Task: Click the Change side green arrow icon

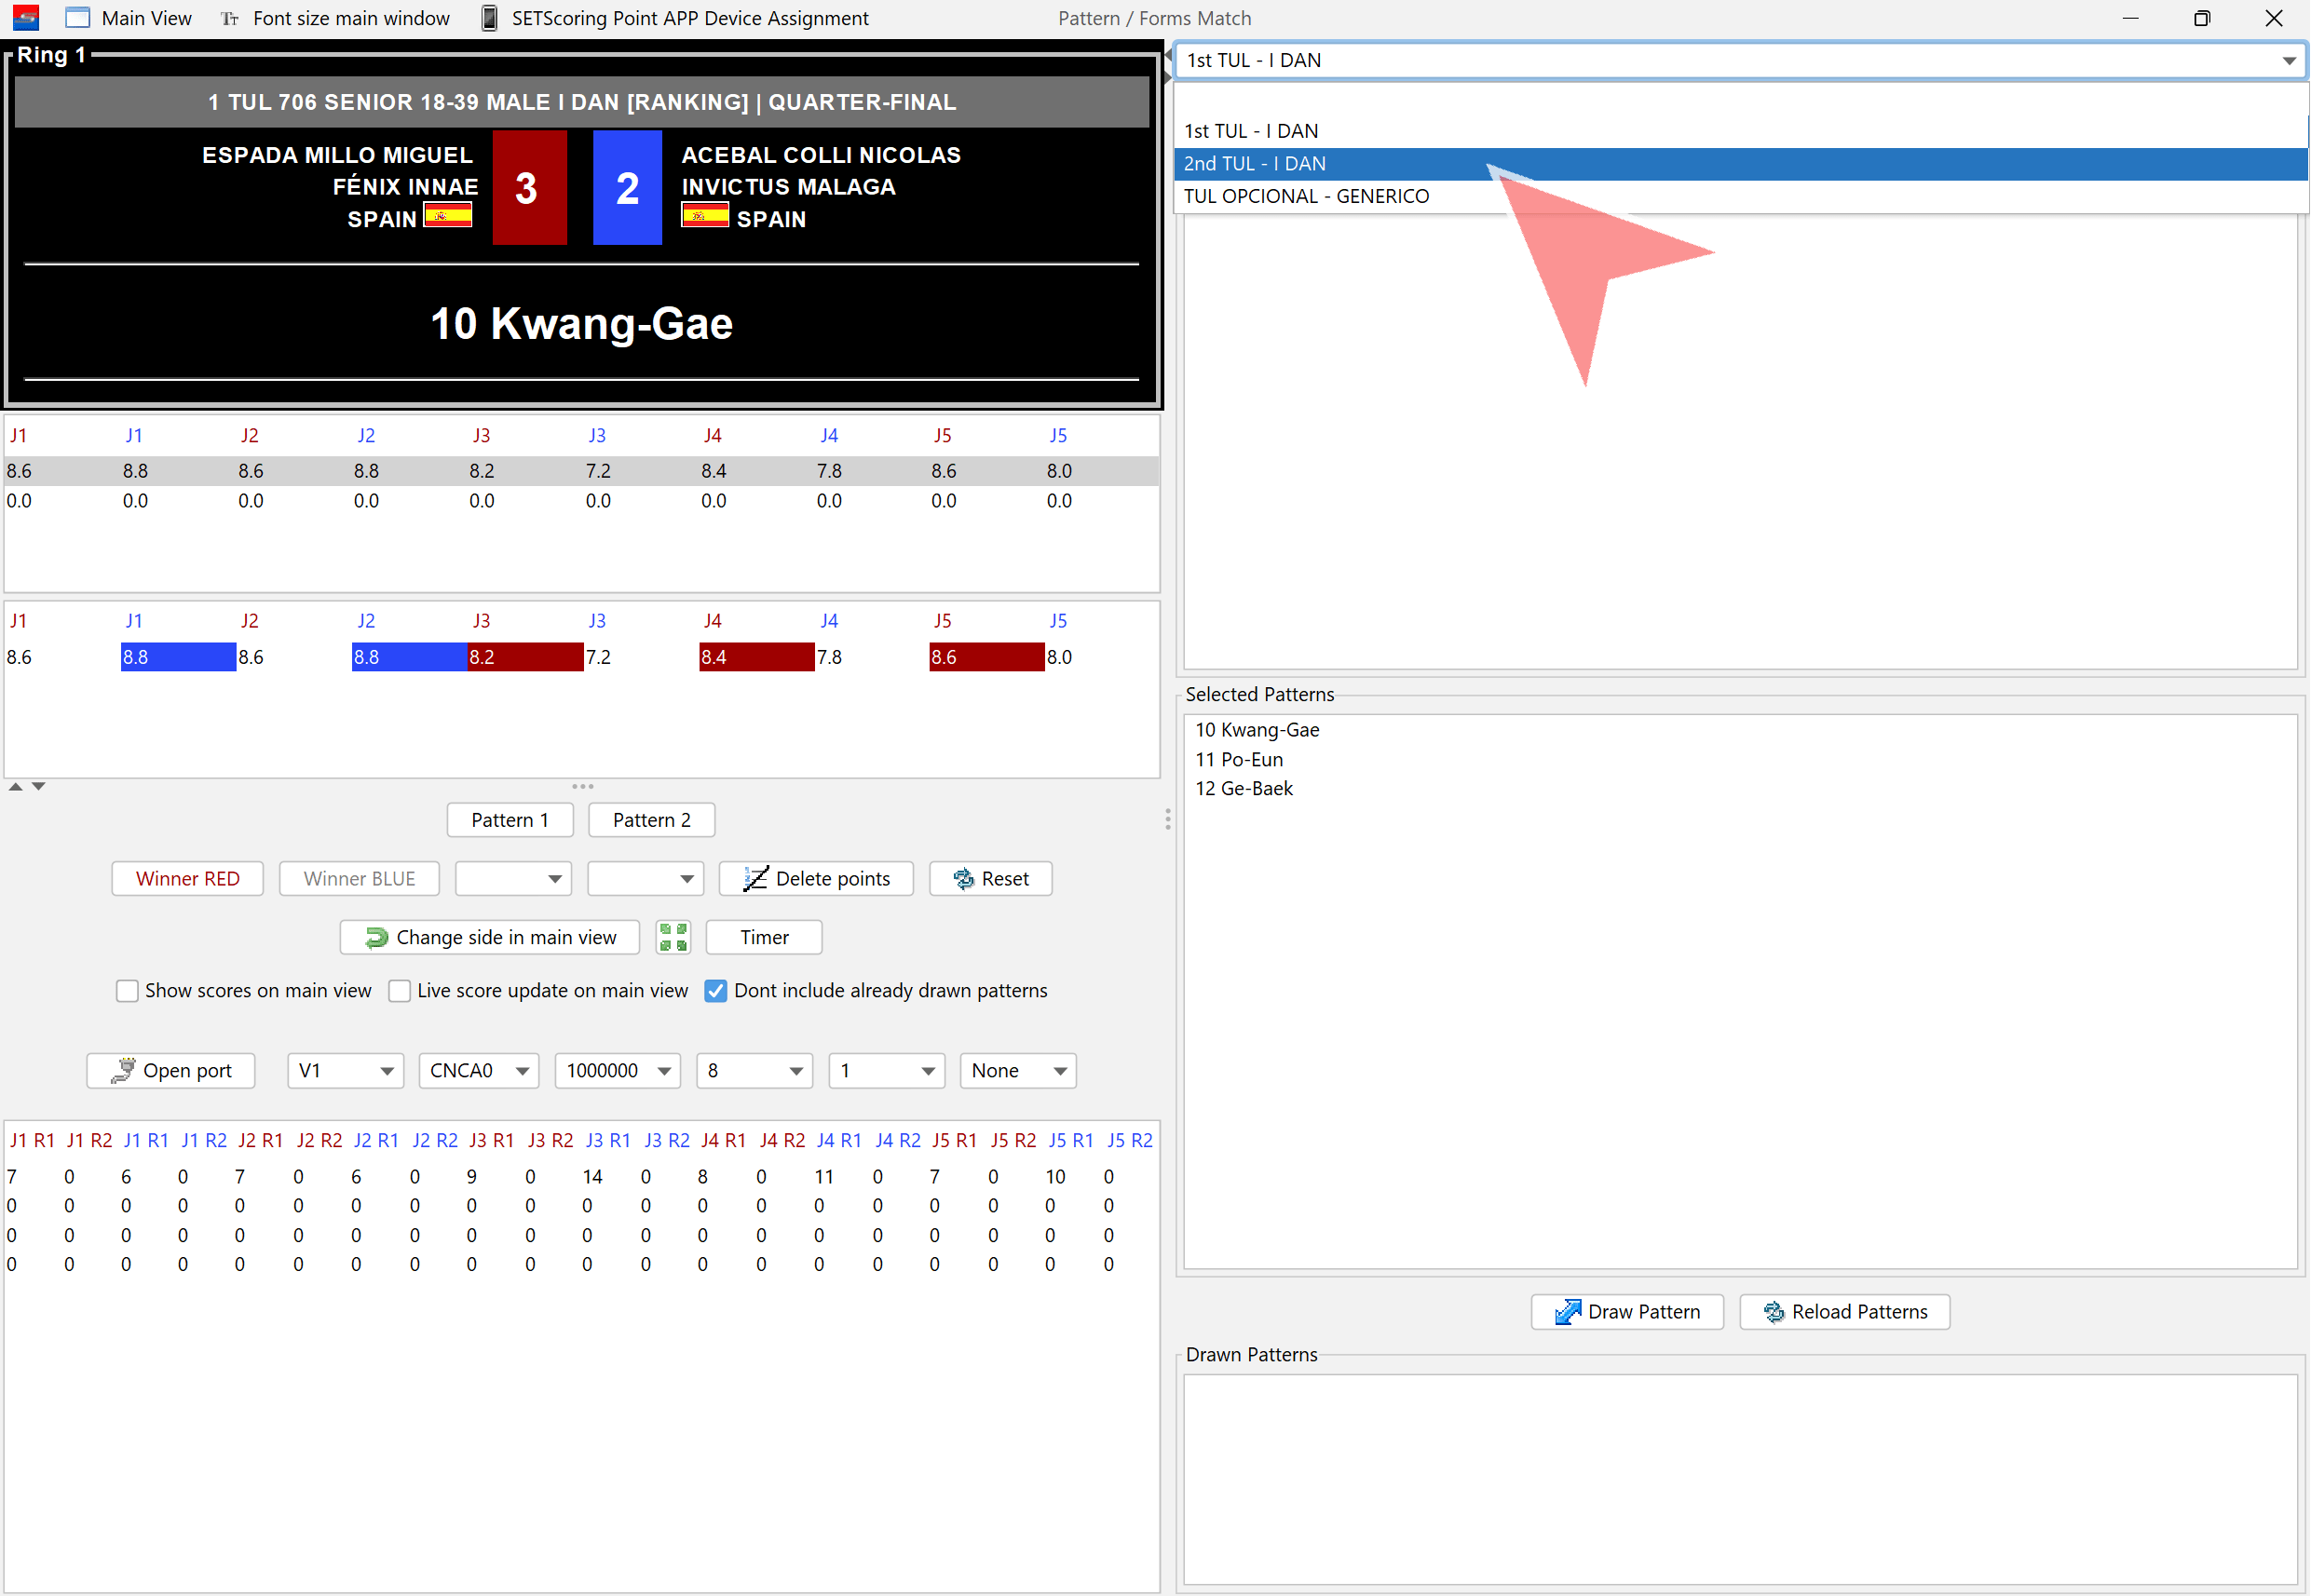Action: (376, 937)
